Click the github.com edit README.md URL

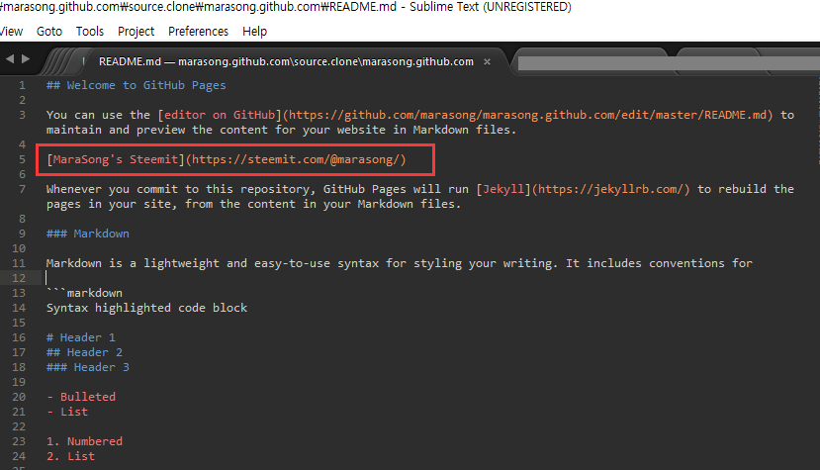[x=527, y=115]
